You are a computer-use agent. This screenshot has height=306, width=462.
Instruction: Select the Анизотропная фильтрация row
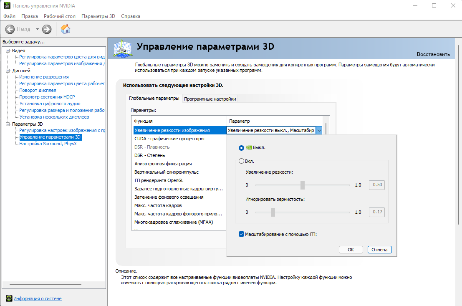click(x=180, y=164)
